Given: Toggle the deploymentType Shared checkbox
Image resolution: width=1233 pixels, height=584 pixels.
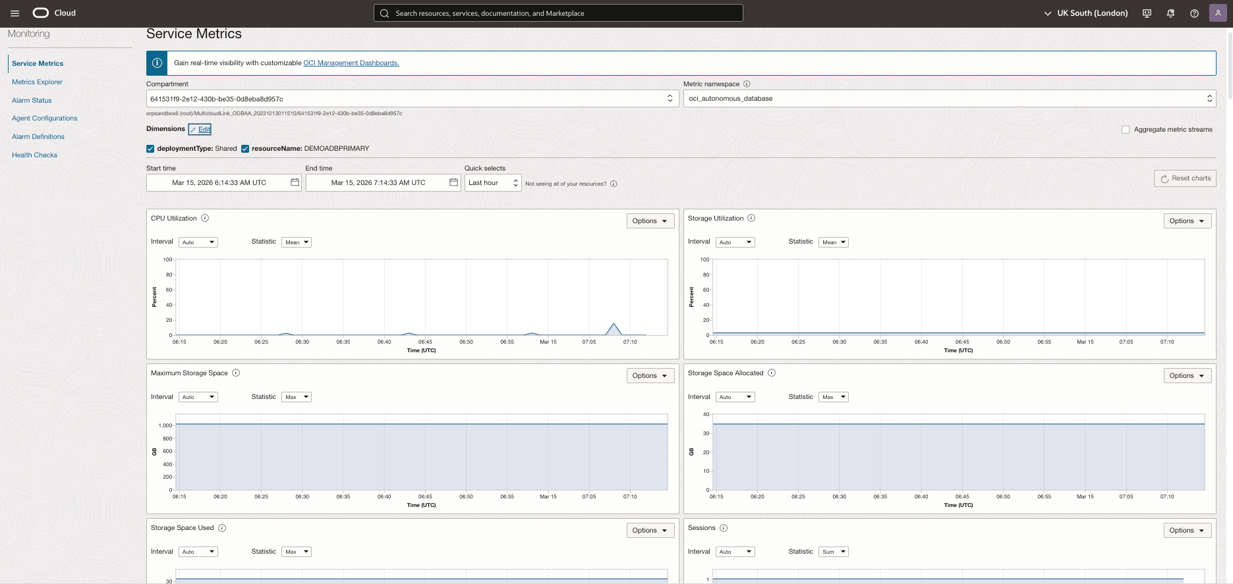Looking at the screenshot, I should point(150,149).
